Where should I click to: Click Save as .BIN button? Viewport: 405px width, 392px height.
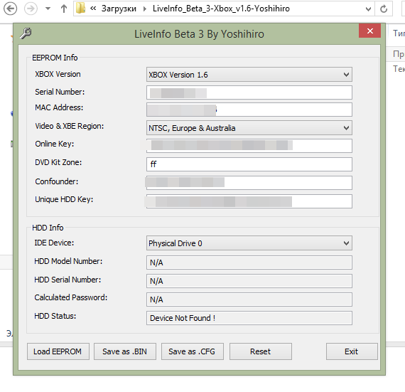click(125, 351)
